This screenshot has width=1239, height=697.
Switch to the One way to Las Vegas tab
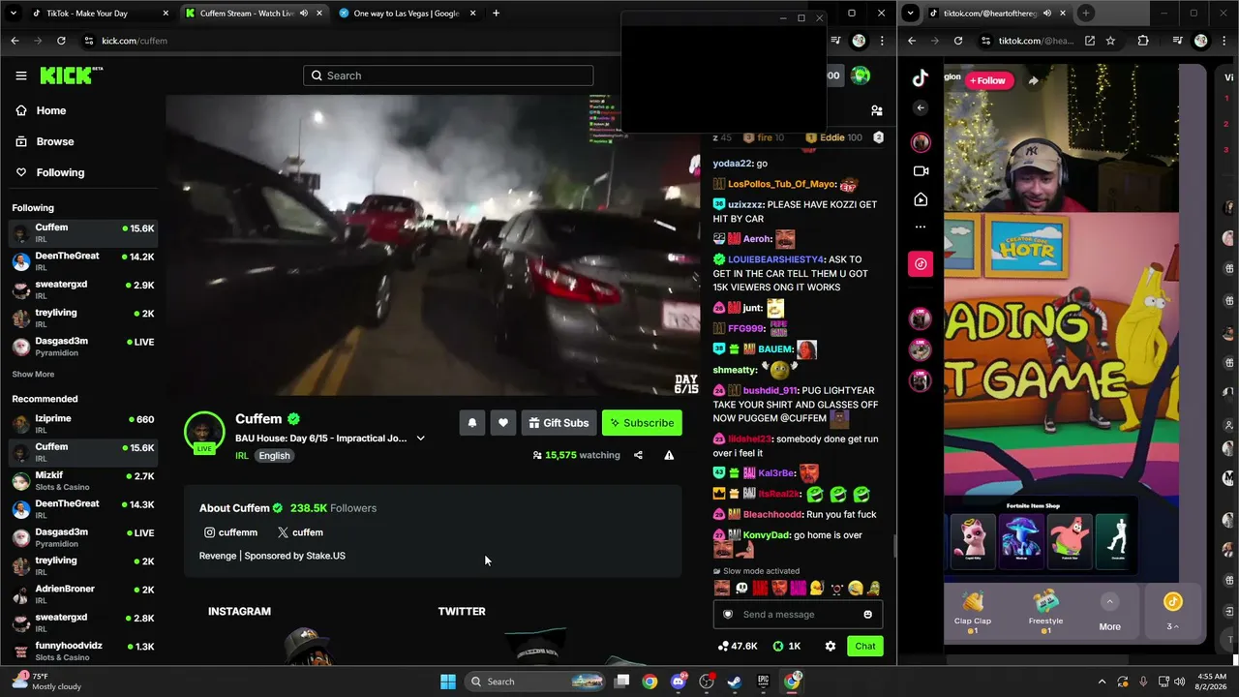click(407, 14)
